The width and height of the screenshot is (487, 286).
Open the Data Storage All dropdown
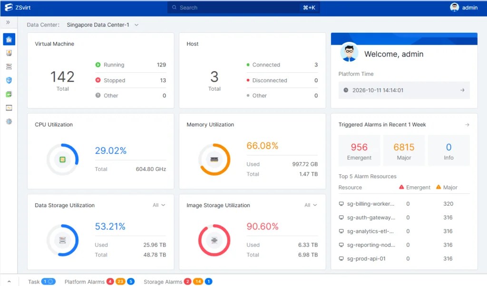click(x=159, y=205)
